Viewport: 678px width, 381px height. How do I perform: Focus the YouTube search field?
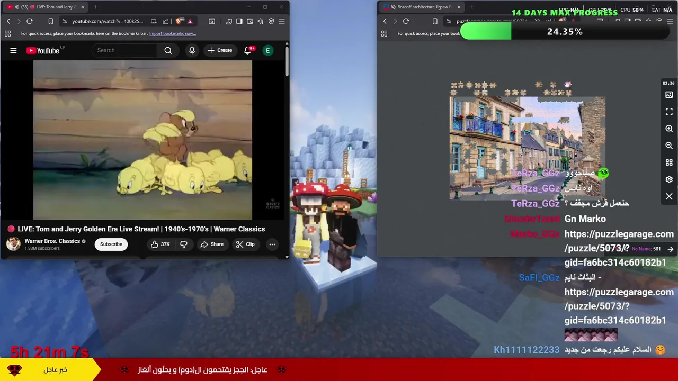[x=124, y=50]
